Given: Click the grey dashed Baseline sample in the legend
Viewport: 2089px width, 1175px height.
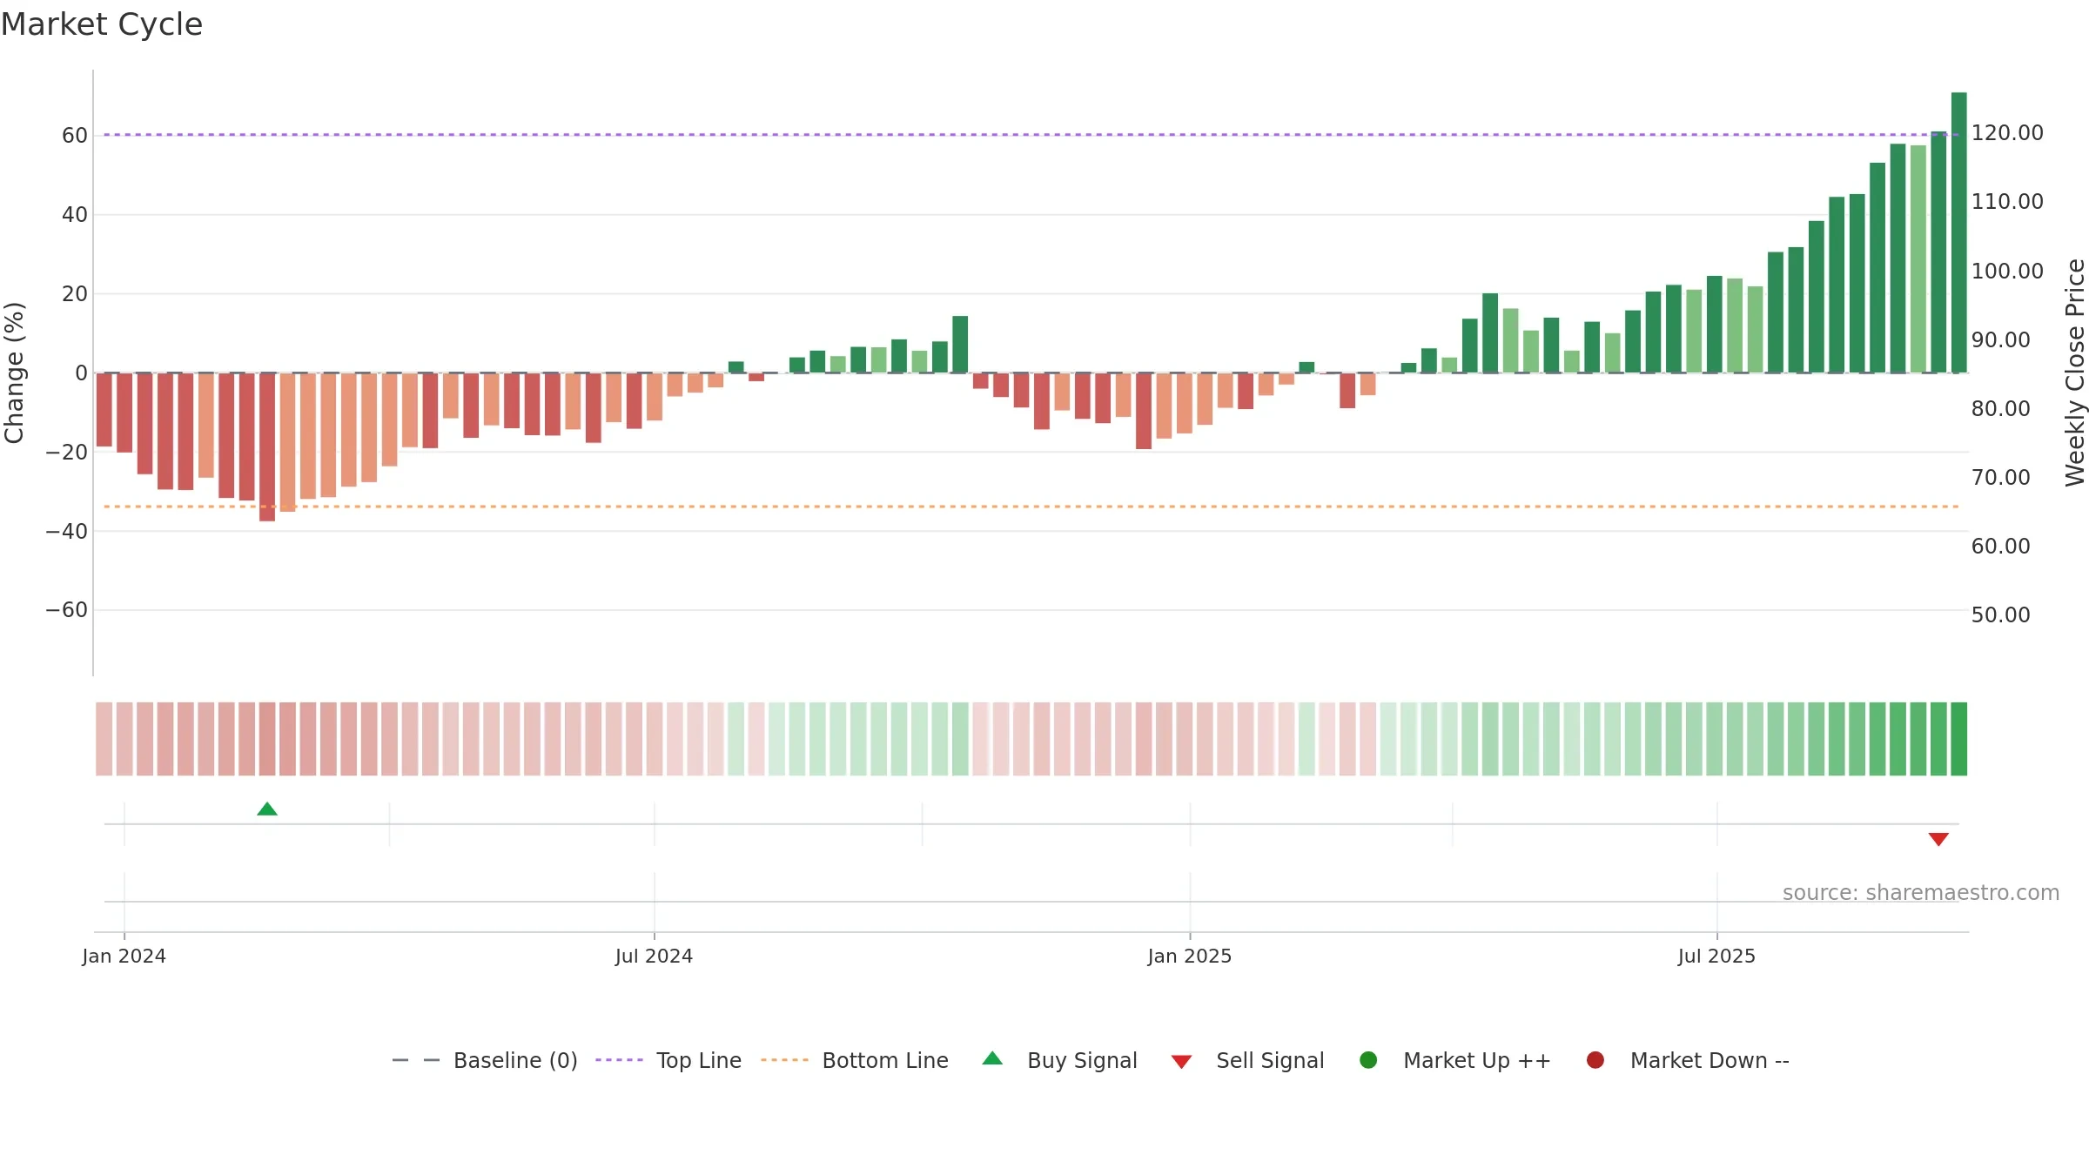Looking at the screenshot, I should (416, 1060).
